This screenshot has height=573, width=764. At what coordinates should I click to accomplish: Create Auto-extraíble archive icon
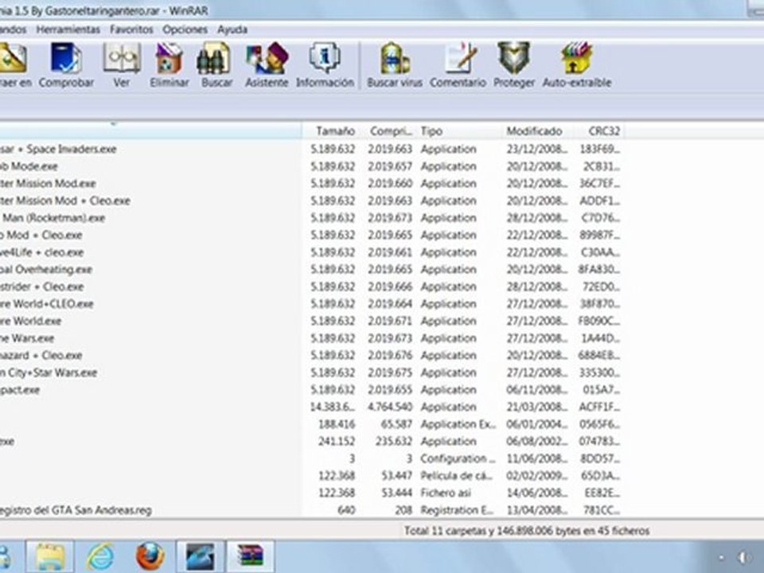click(x=576, y=59)
